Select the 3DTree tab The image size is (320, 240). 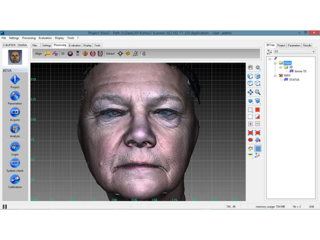tap(270, 45)
